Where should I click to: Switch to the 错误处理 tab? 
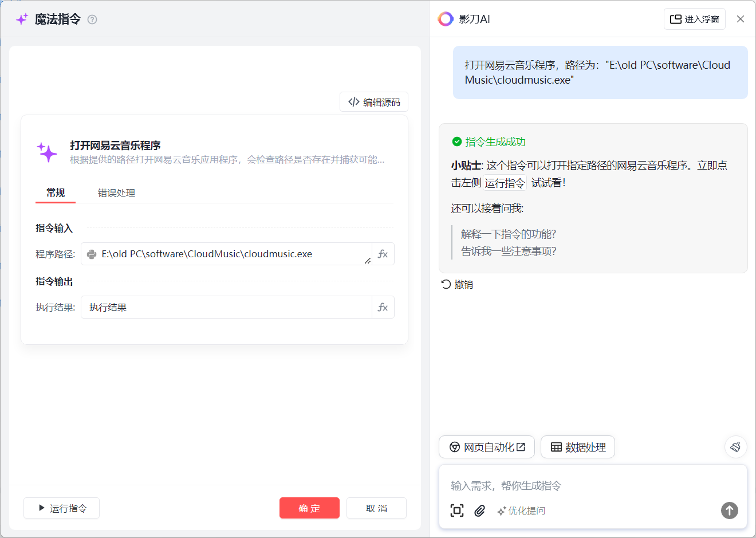pyautogui.click(x=116, y=193)
